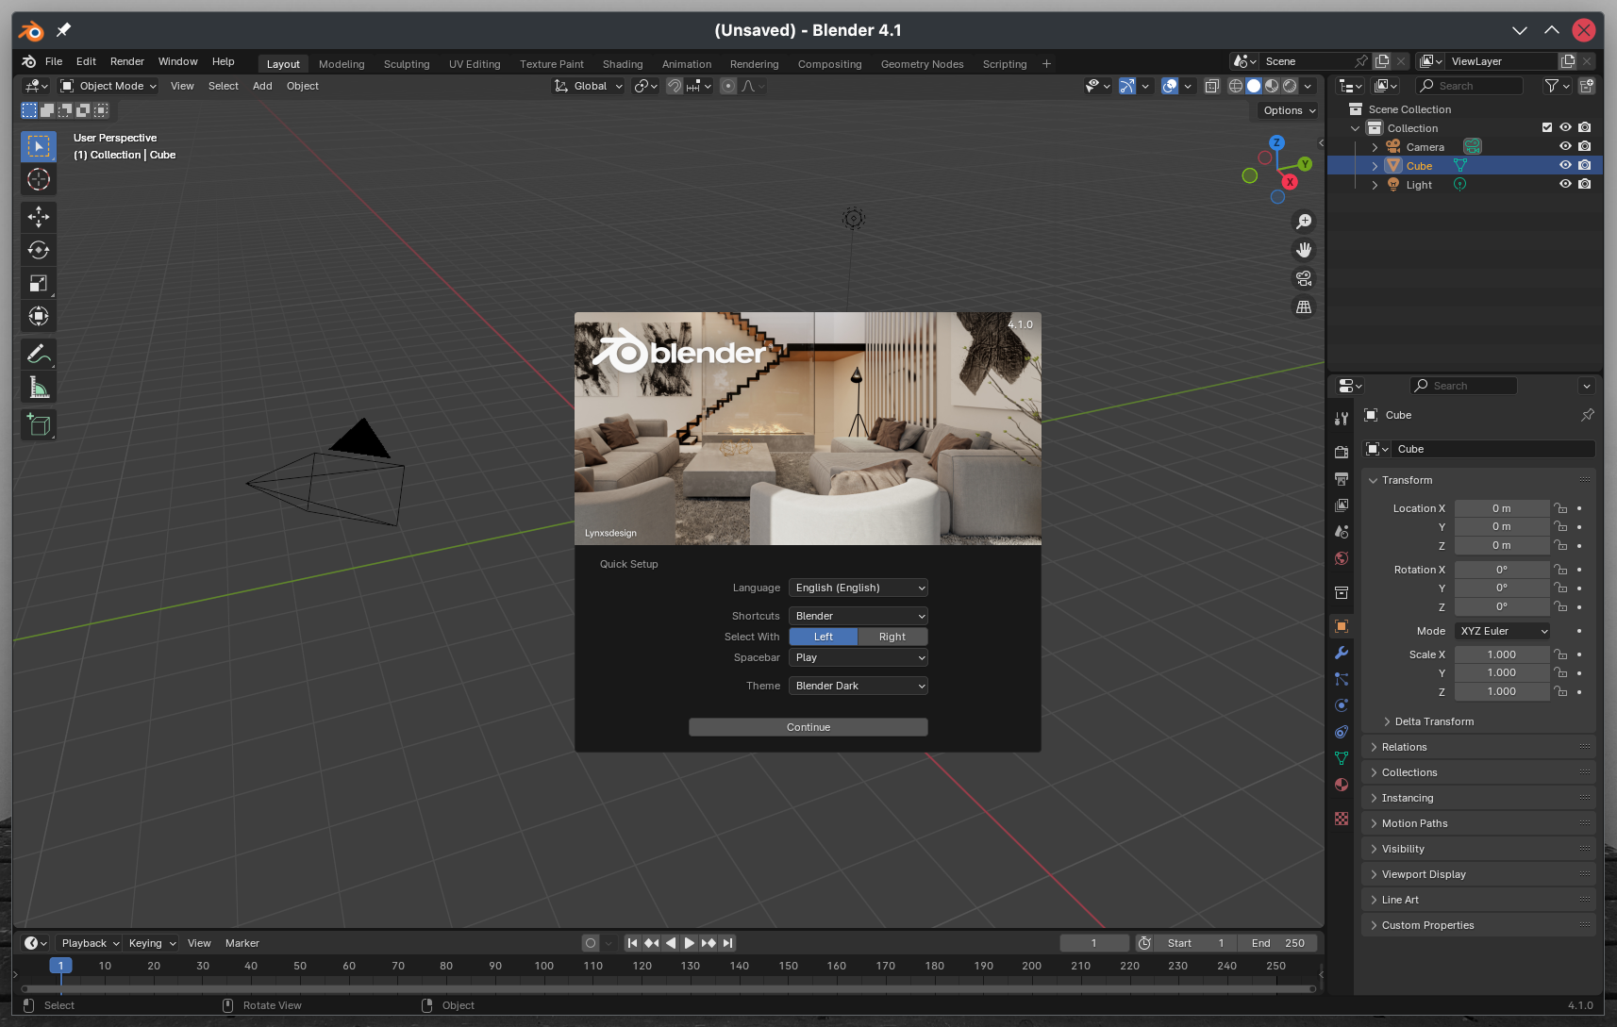This screenshot has height=1027, width=1617.
Task: Select the Transform tool
Action: (39, 317)
